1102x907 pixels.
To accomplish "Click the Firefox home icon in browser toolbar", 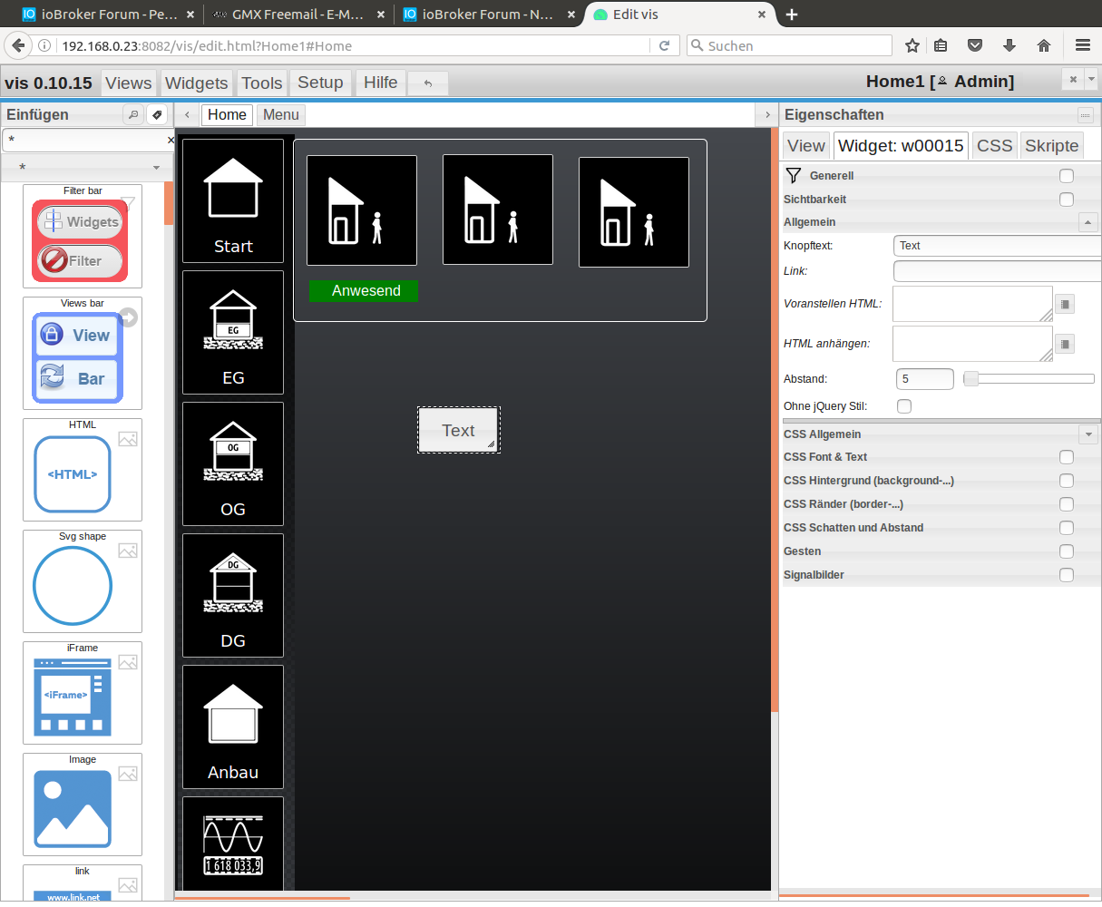I will click(1044, 45).
